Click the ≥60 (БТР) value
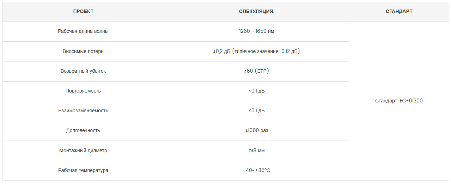Screen dimensions: 451x184 pos(256,71)
